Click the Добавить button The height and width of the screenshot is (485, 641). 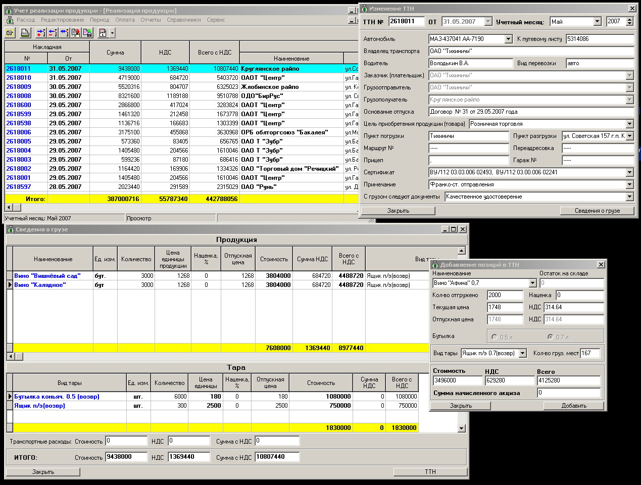[x=574, y=406]
